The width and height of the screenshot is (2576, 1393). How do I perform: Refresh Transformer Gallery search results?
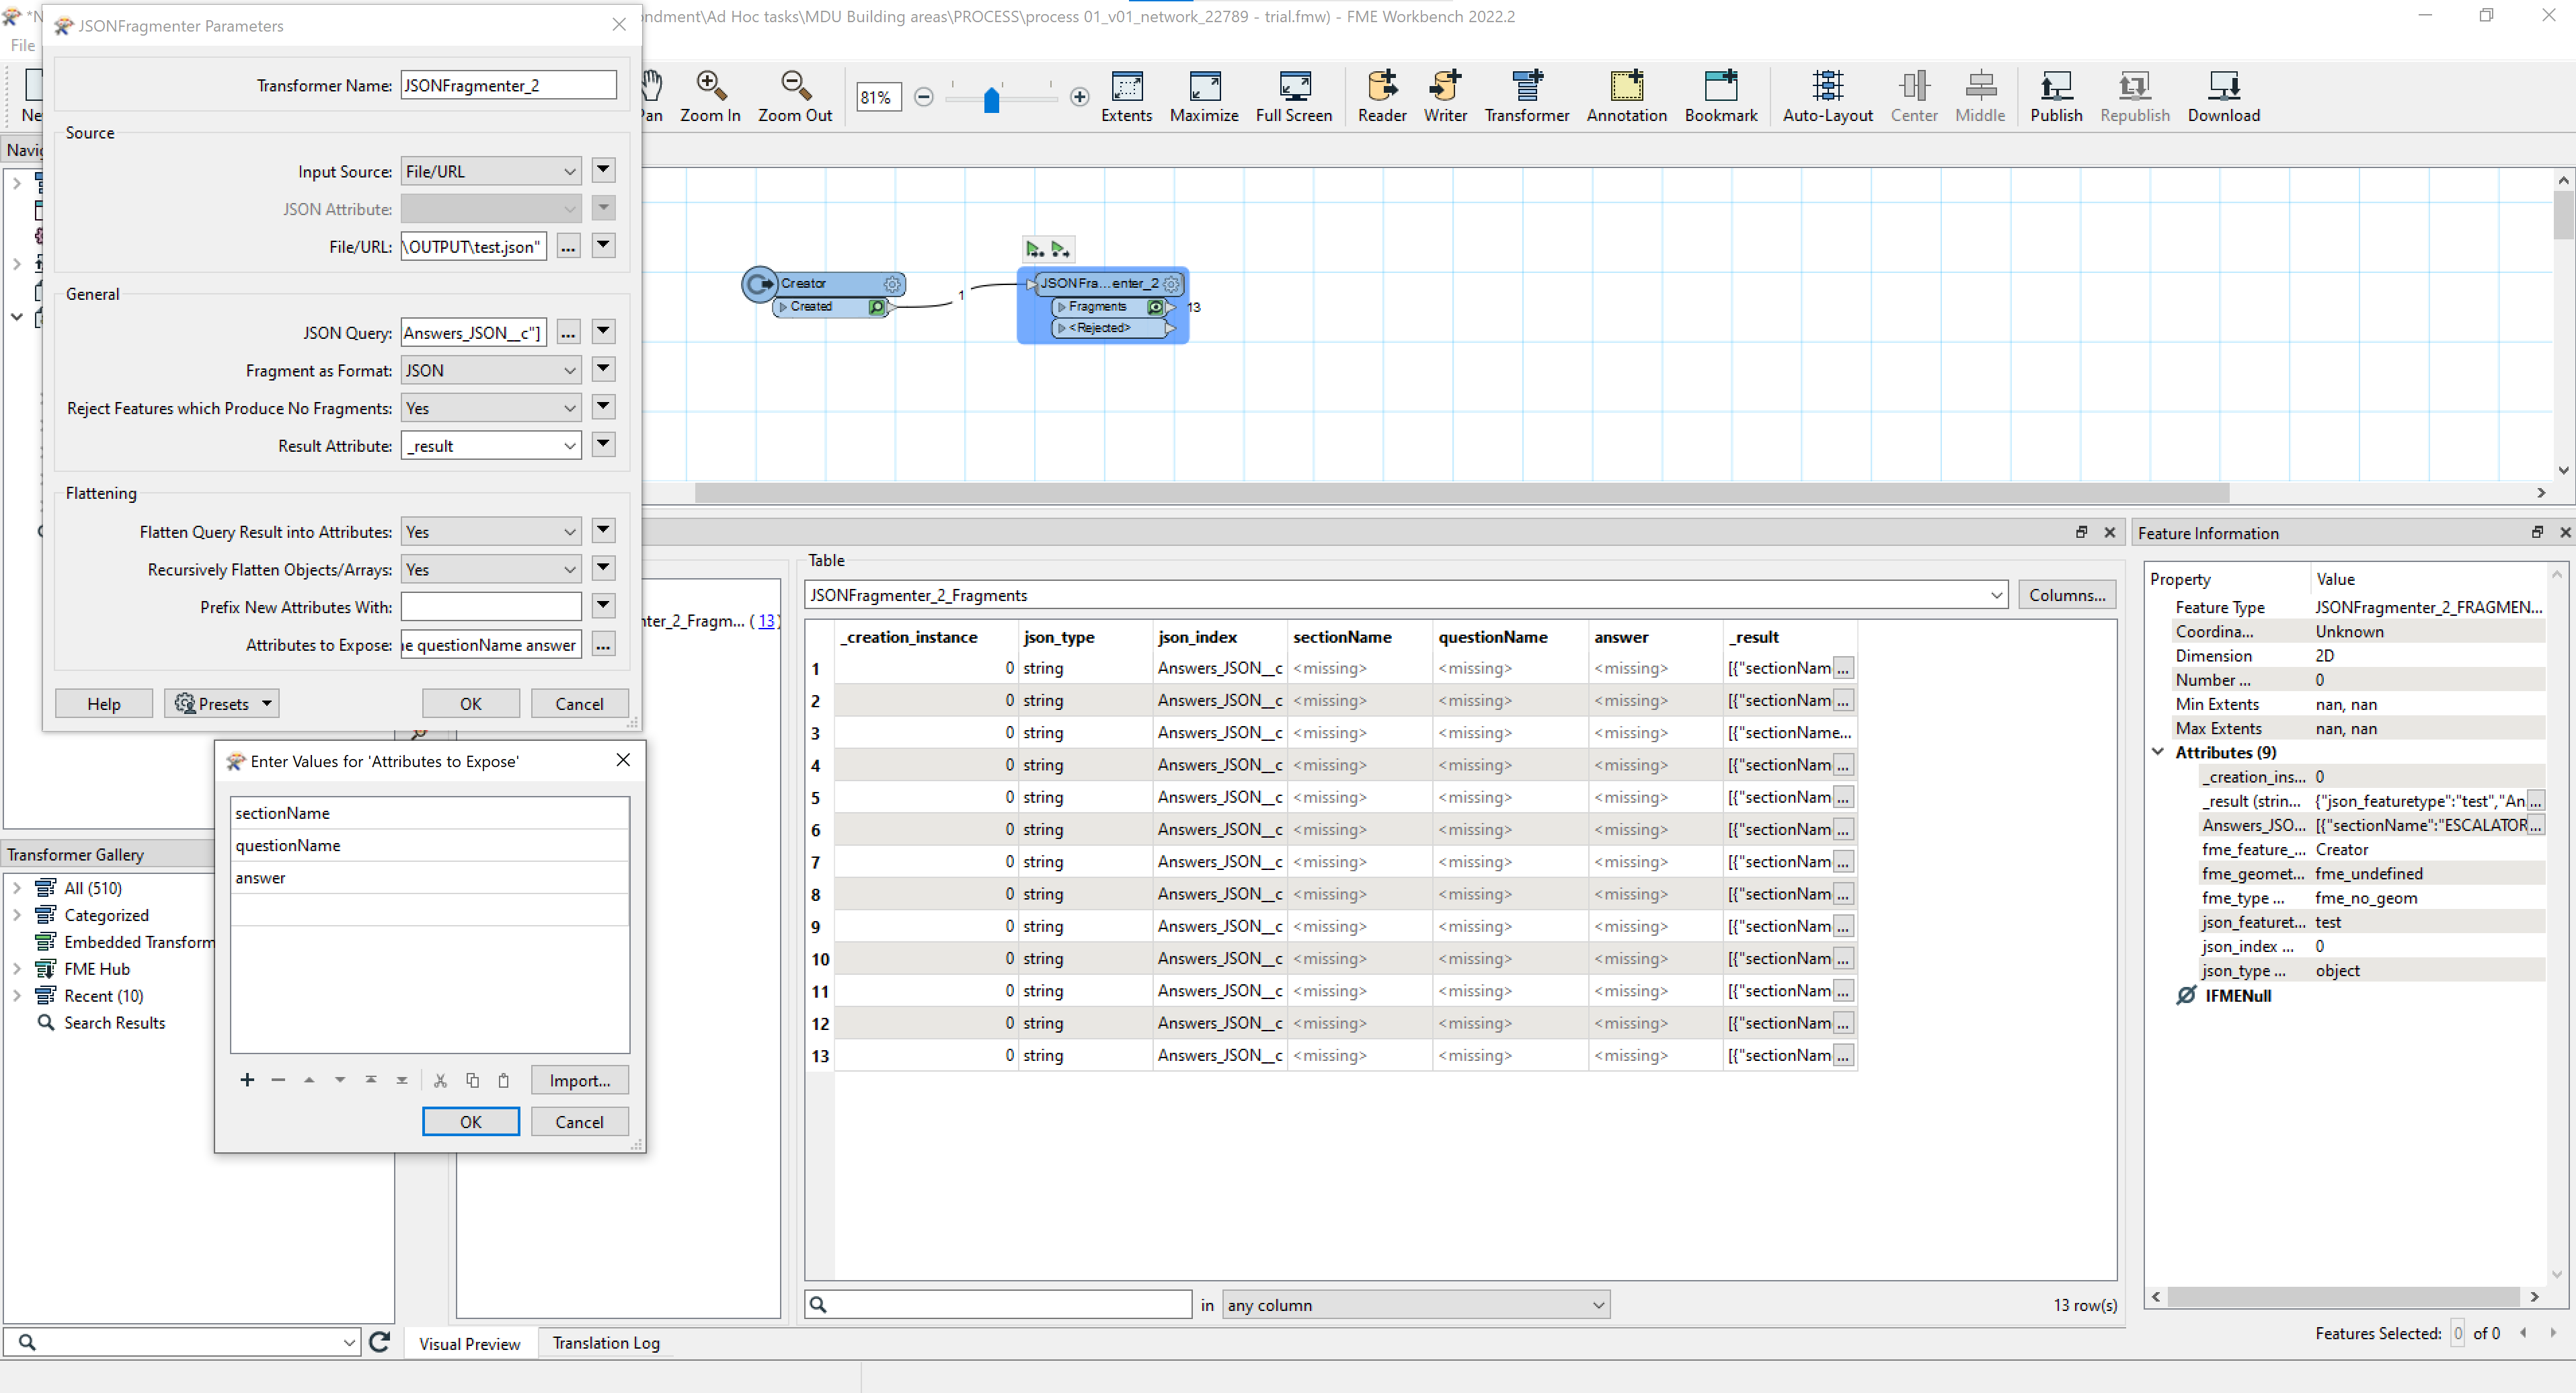coord(379,1342)
